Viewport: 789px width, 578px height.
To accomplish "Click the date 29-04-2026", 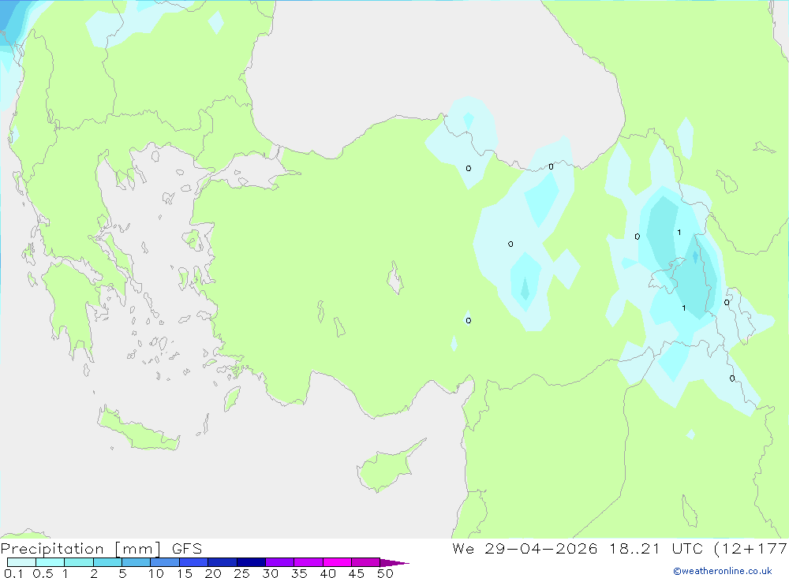I will tap(541, 549).
